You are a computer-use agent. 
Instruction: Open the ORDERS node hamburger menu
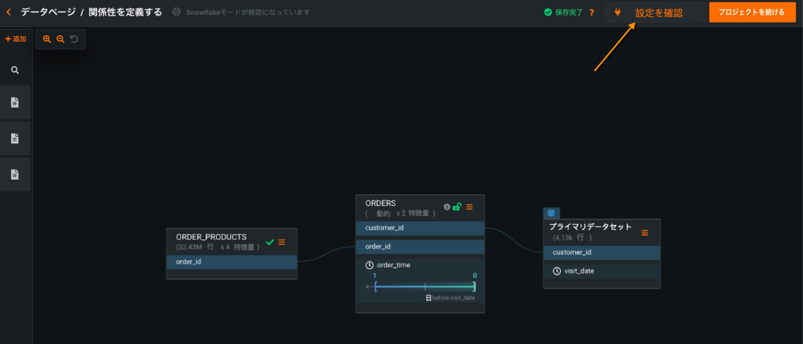click(470, 207)
